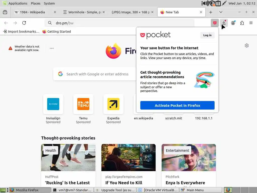Open the forgeofempires story thumbnail
257x193 pixels.
click(x=128, y=158)
